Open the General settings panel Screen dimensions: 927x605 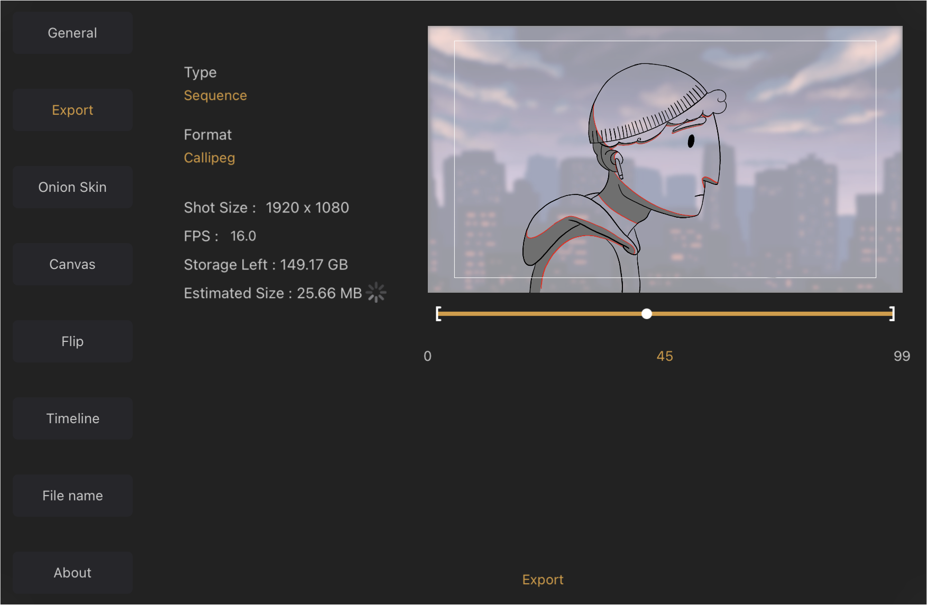(72, 33)
